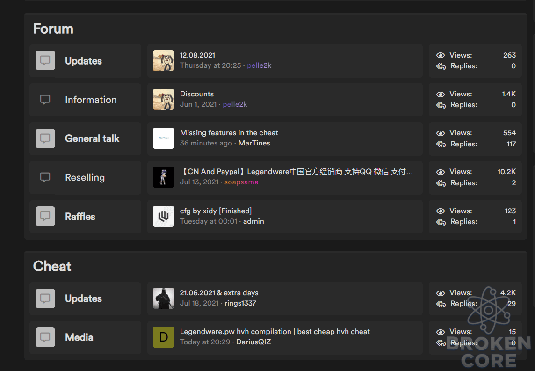This screenshot has width=535, height=371.
Task: View pelle2k profile from 12.08.2021 row
Action: click(x=259, y=65)
